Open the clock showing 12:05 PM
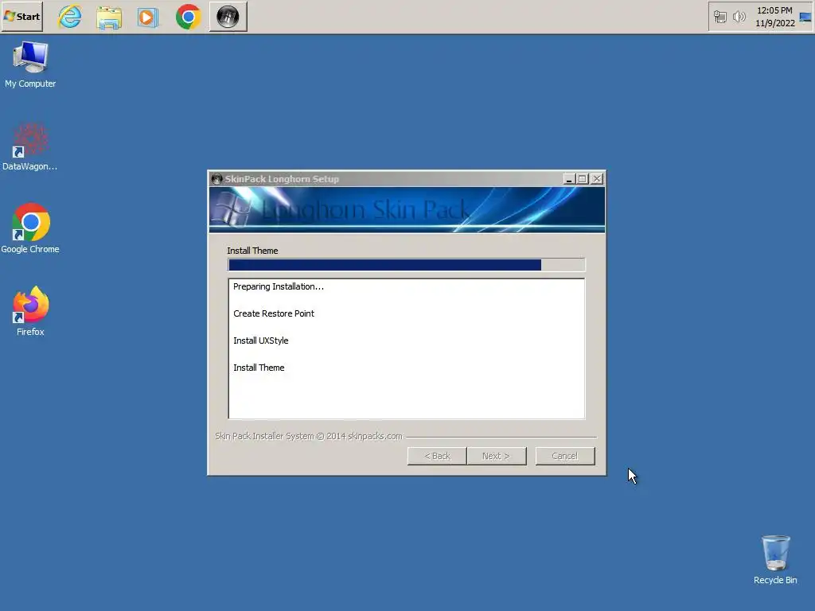 774,10
